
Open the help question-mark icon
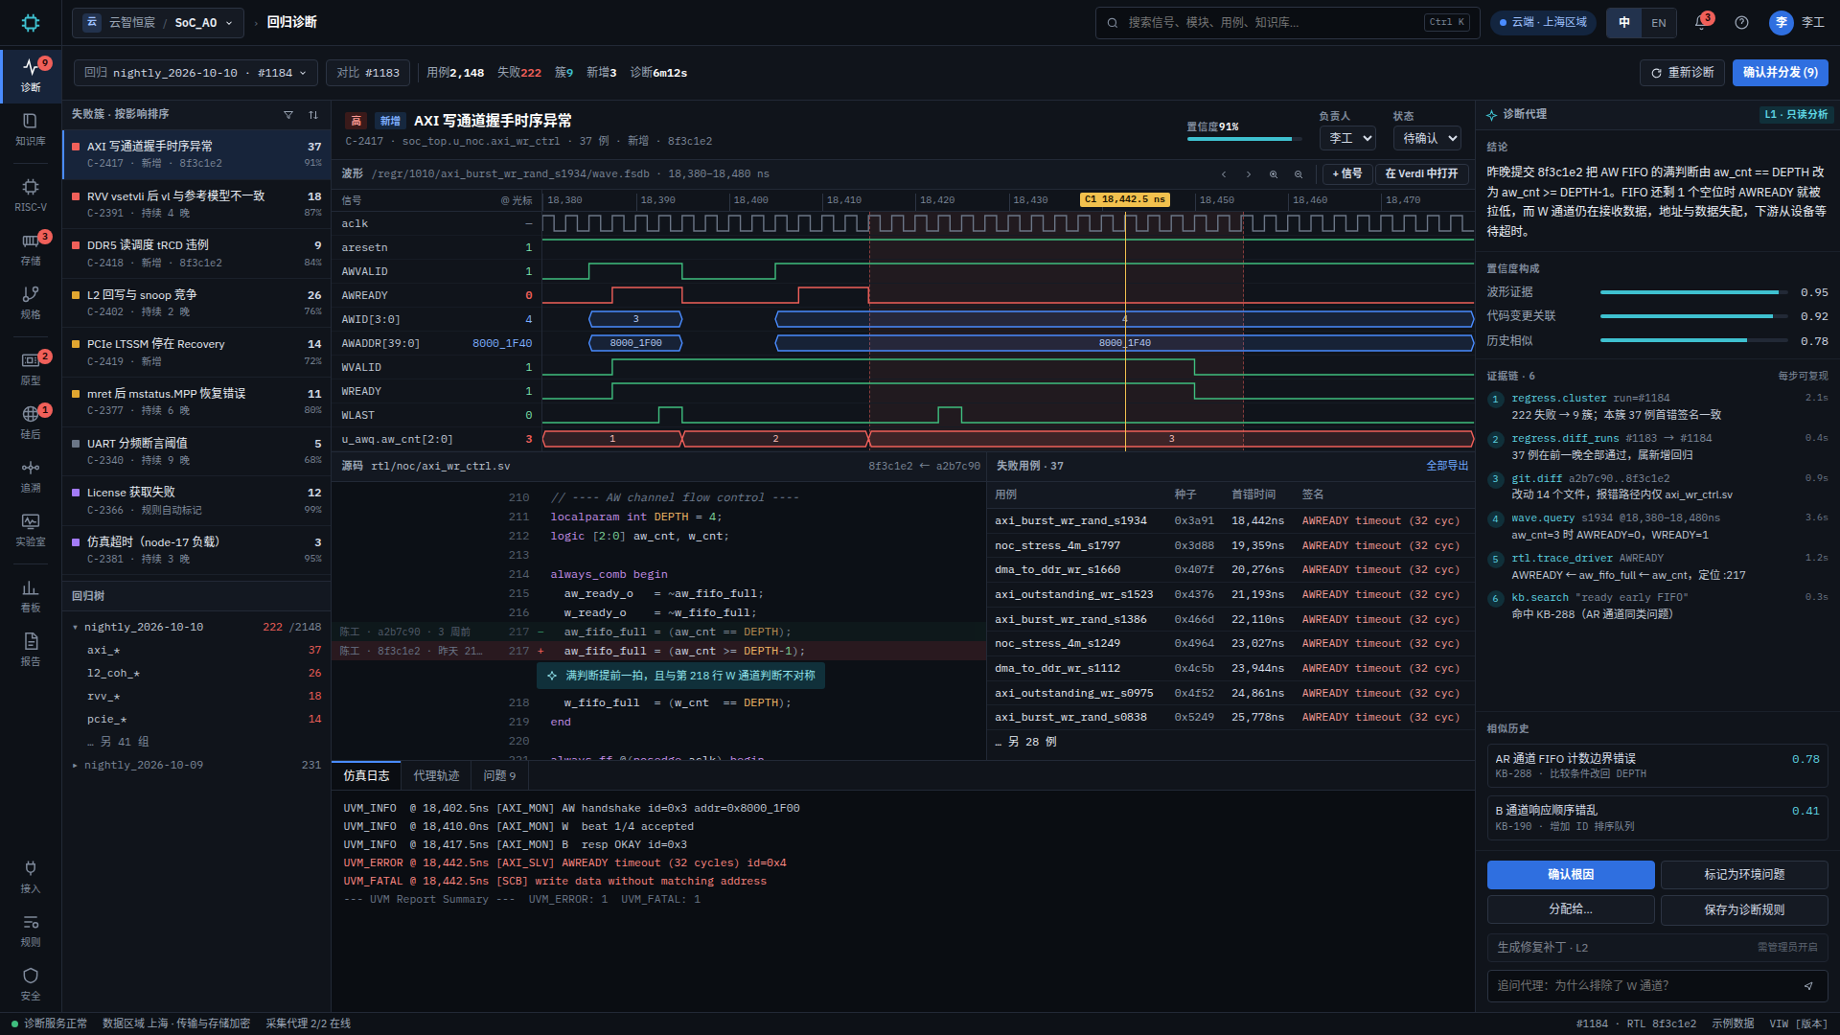(1741, 22)
